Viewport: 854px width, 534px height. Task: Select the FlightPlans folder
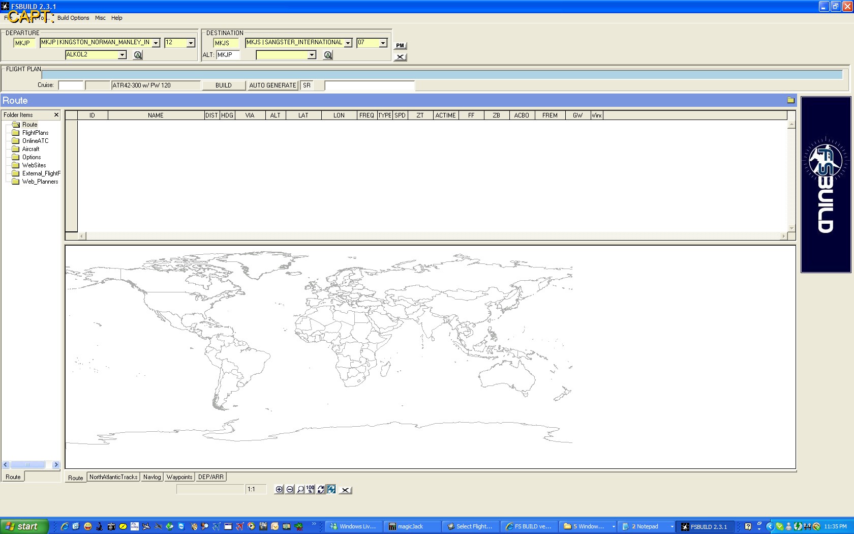(x=35, y=133)
